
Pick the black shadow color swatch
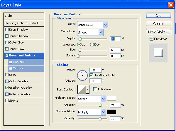tap(111, 112)
